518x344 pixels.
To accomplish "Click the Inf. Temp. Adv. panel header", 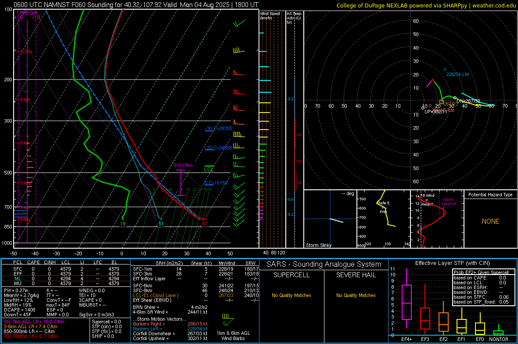I will coord(294,18).
